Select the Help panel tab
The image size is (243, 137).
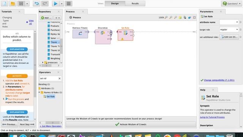[x=202, y=90]
